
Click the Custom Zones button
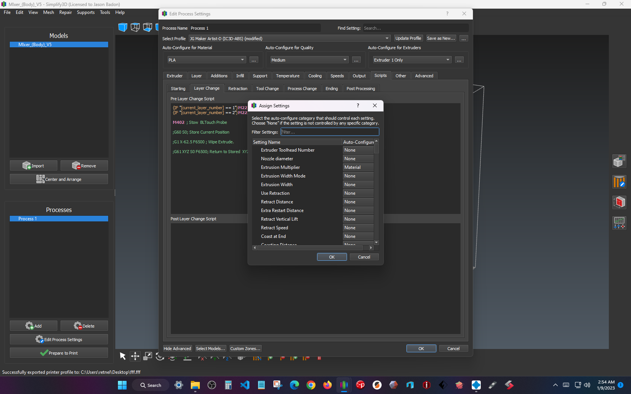tap(245, 349)
